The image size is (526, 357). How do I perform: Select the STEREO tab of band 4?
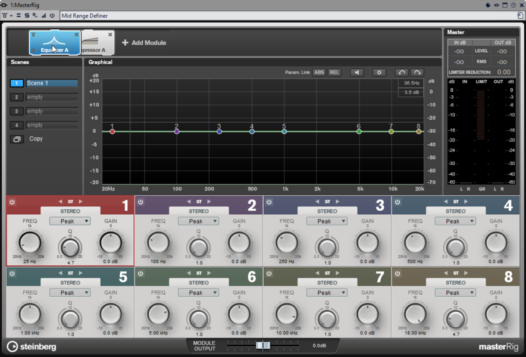(456, 211)
